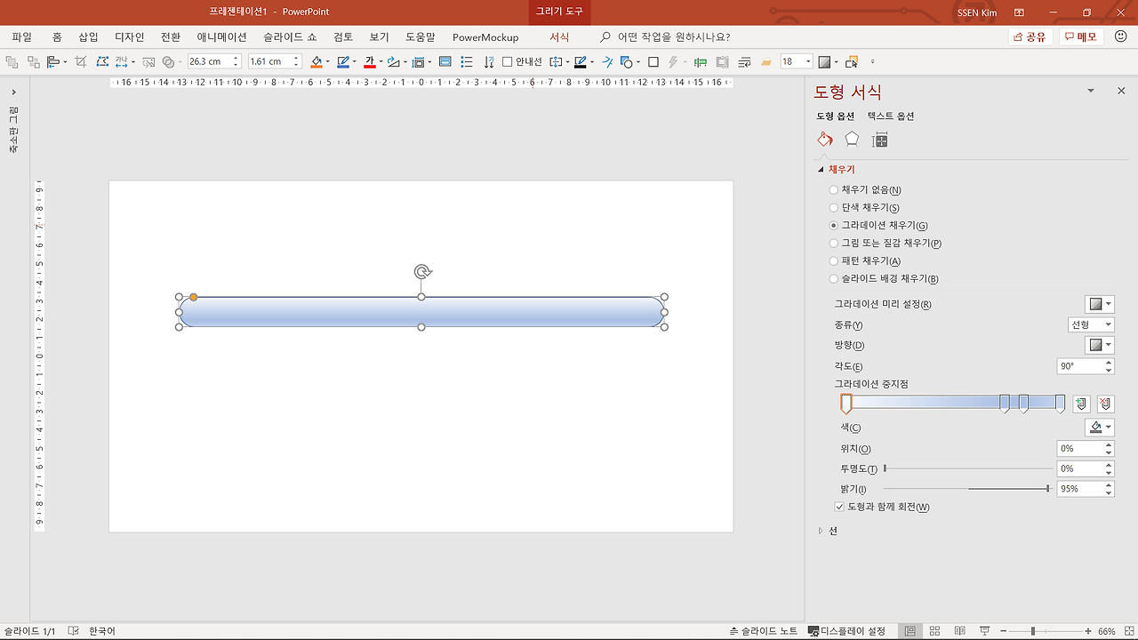Image resolution: width=1138 pixels, height=640 pixels.
Task: Close the 도형 서식 pane
Action: point(1121,91)
